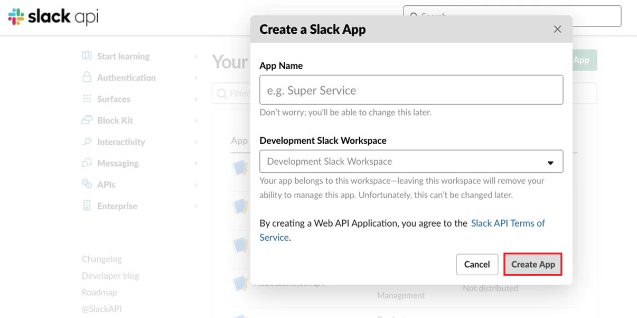Click the Enterprise building icon
This screenshot has height=318, width=637.
click(x=86, y=205)
